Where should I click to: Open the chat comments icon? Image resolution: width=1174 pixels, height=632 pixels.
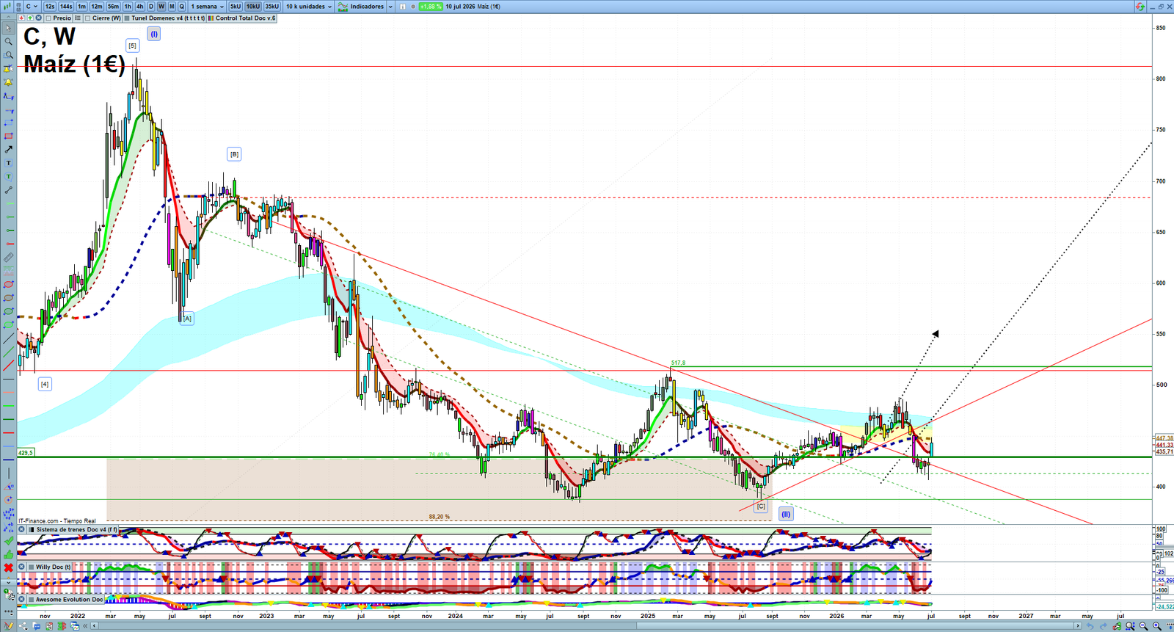point(37,626)
